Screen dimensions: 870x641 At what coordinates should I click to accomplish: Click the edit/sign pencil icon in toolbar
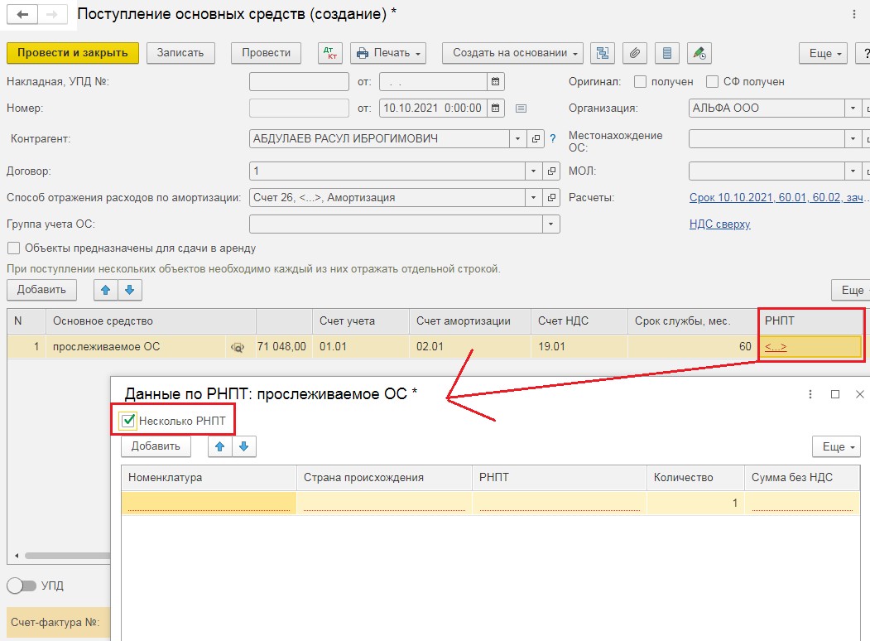point(699,53)
